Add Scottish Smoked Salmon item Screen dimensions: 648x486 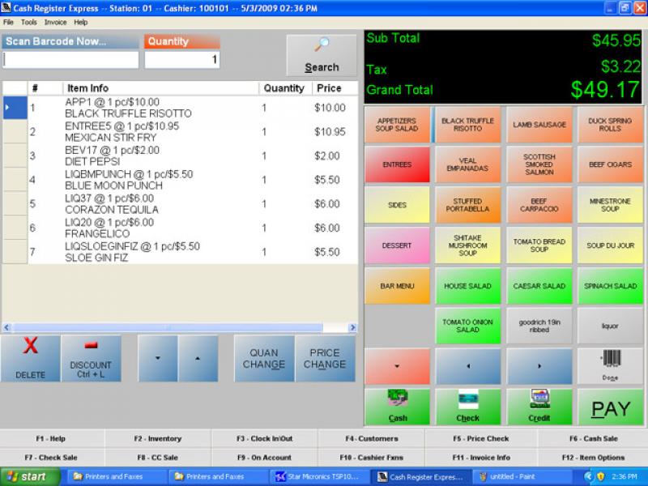tap(539, 164)
